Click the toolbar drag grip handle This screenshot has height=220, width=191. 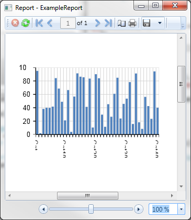[8, 23]
